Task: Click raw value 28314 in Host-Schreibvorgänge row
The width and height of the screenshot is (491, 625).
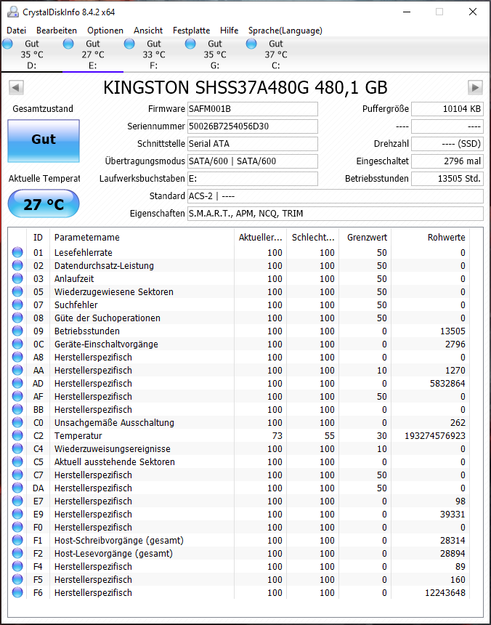Action: pyautogui.click(x=453, y=540)
